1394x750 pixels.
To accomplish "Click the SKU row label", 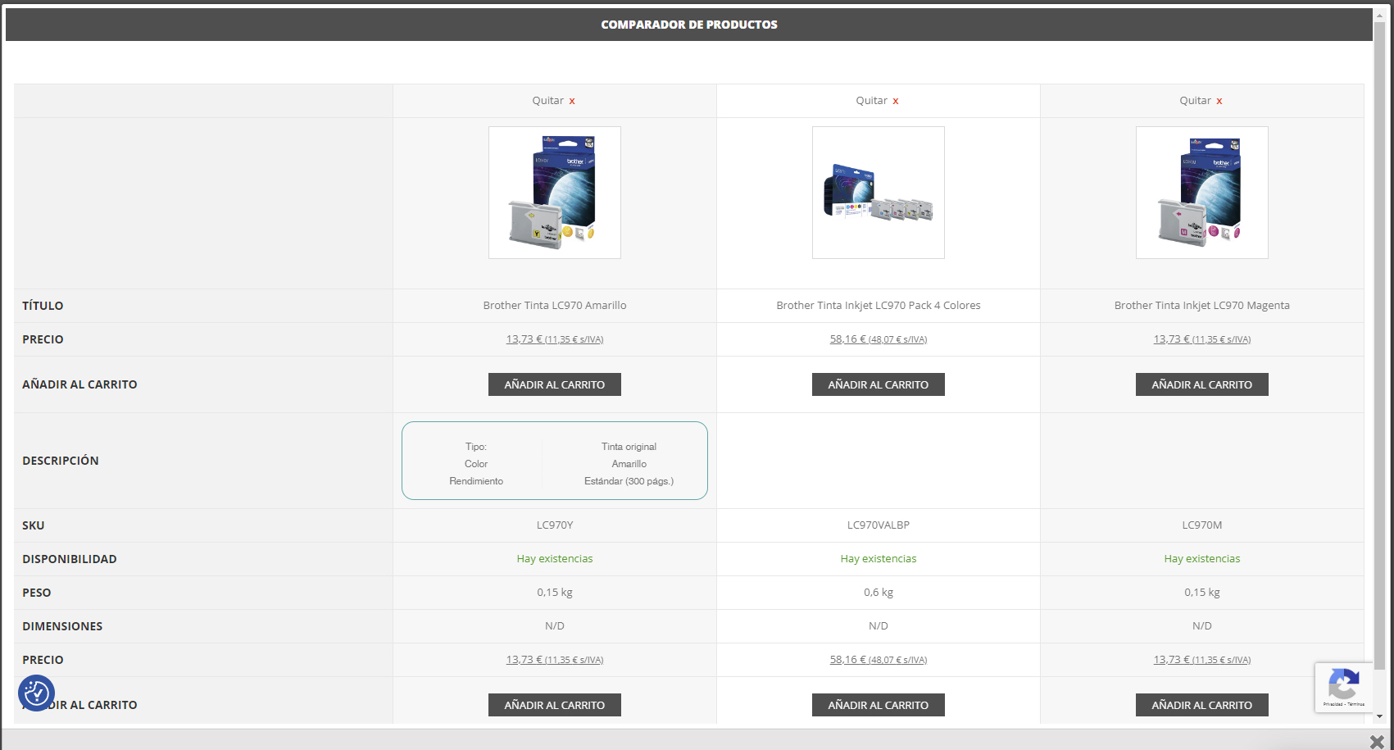I will pos(34,525).
